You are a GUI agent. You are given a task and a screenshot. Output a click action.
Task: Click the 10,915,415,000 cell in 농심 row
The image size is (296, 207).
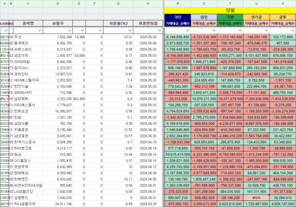(x=178, y=154)
